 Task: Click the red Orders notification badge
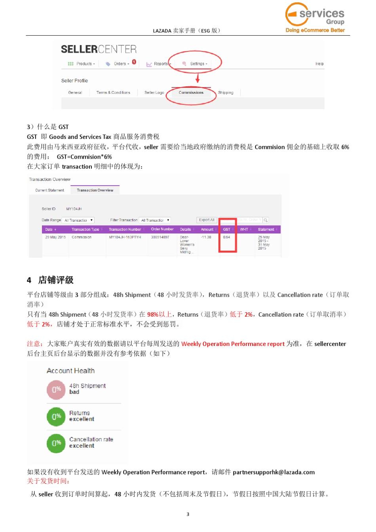click(134, 62)
